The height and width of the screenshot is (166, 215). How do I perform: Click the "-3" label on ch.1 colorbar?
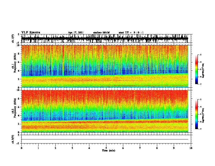coord(200,55)
